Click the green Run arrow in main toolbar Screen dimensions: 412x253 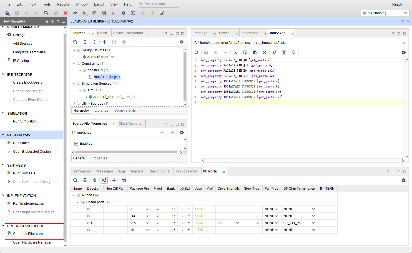click(84, 13)
